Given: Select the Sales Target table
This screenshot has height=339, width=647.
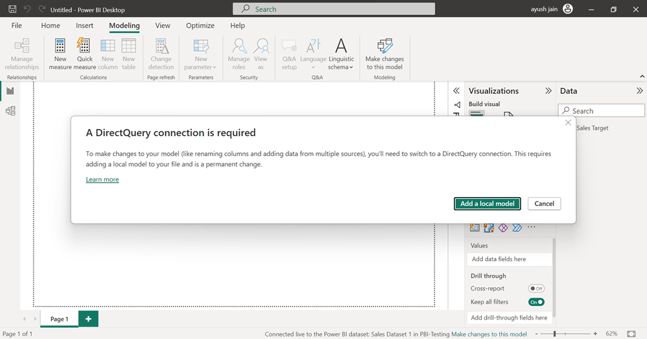Looking at the screenshot, I should click(x=592, y=128).
